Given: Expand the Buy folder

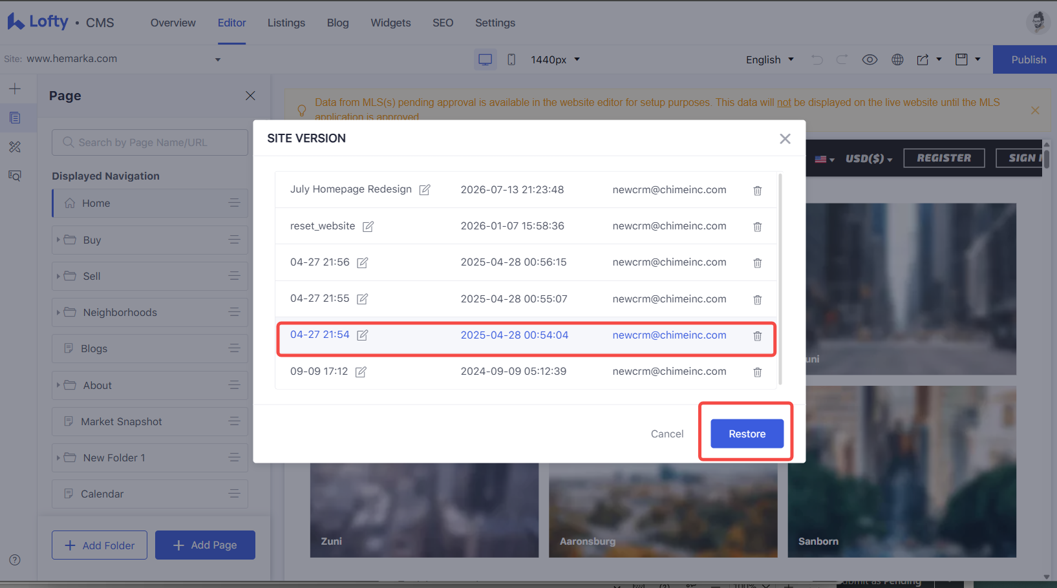Looking at the screenshot, I should point(58,240).
